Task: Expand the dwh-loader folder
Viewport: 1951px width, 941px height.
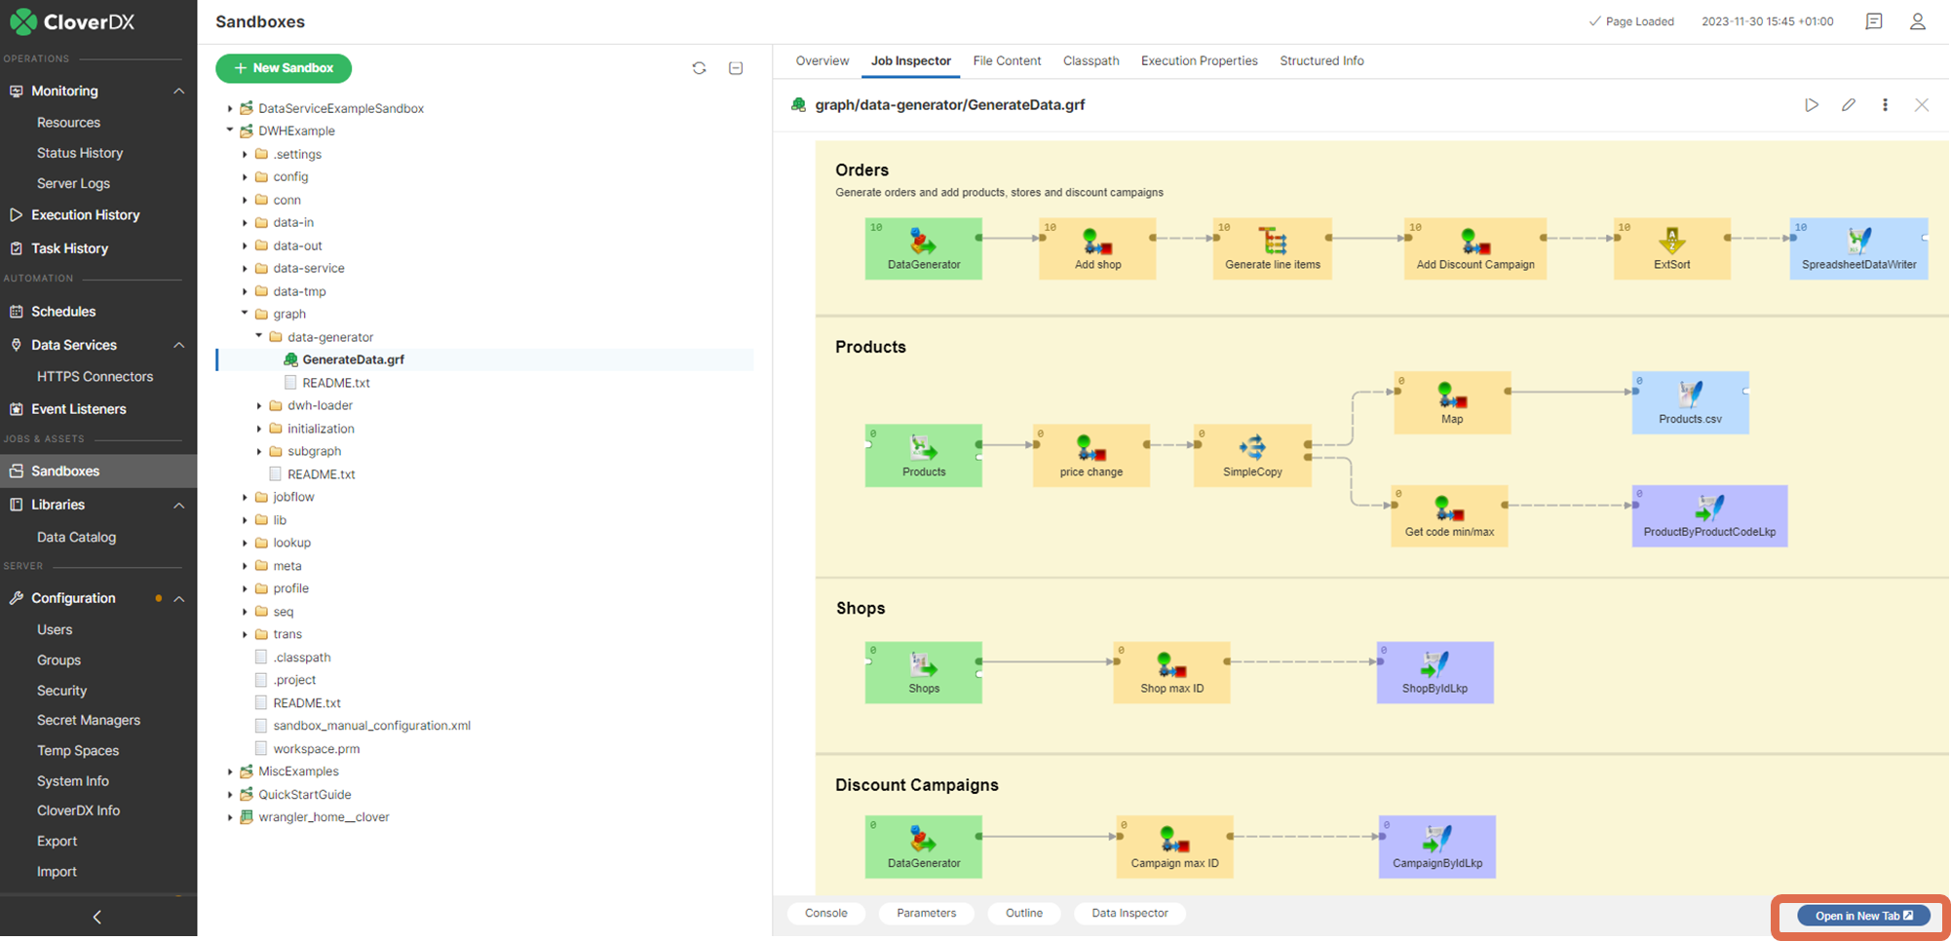Action: pos(259,405)
